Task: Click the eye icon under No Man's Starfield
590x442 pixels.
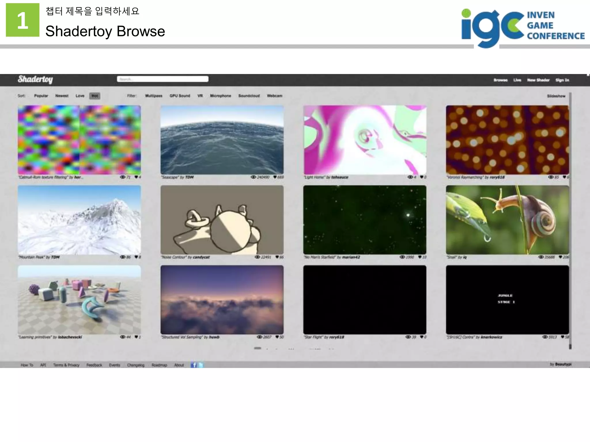Action: 402,257
